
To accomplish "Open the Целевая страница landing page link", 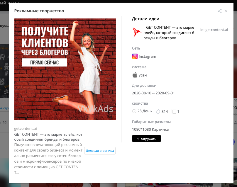I will coord(100,151).
